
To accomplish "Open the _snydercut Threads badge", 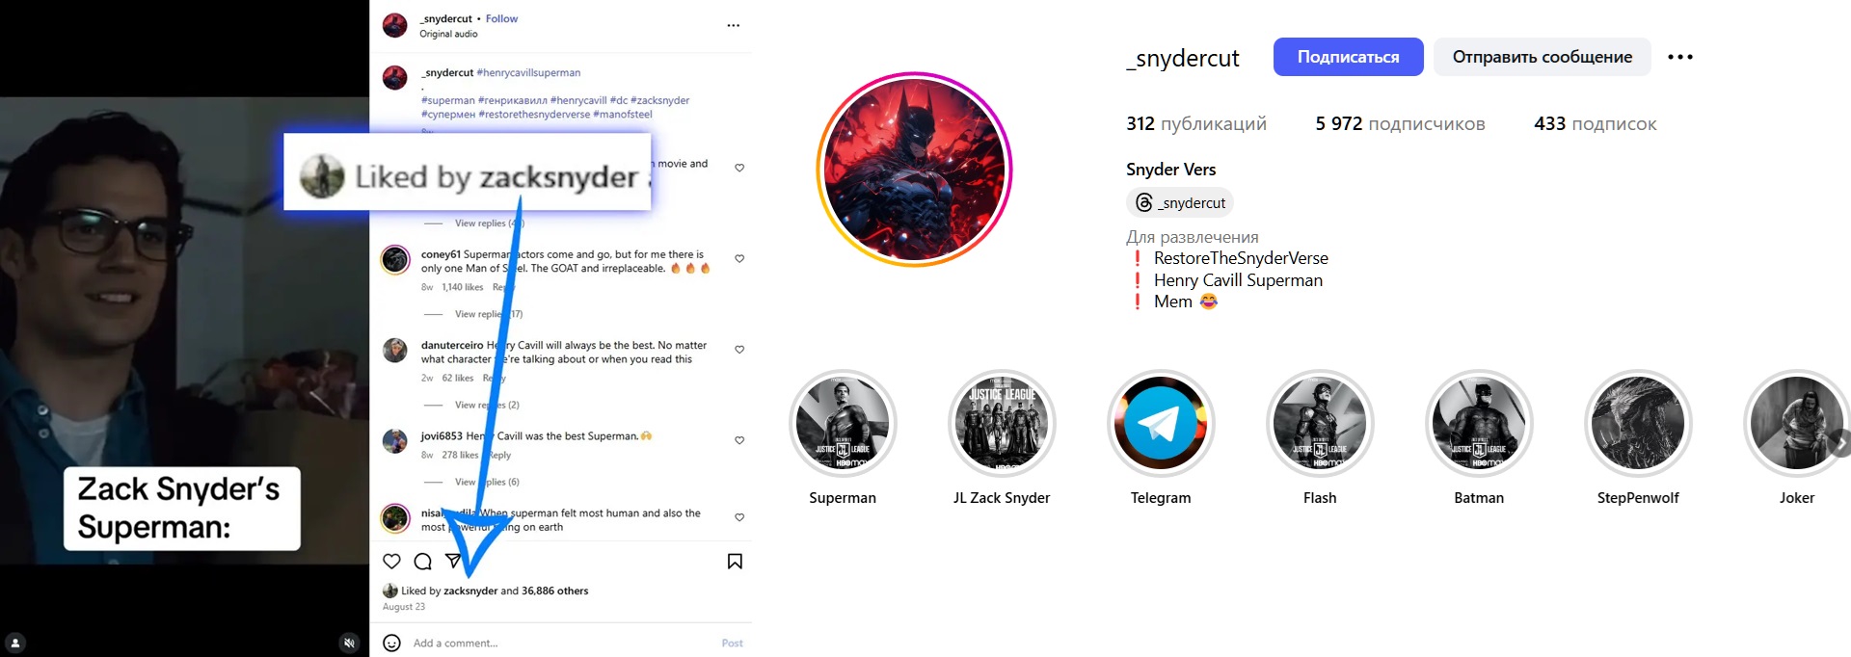I will 1180,202.
